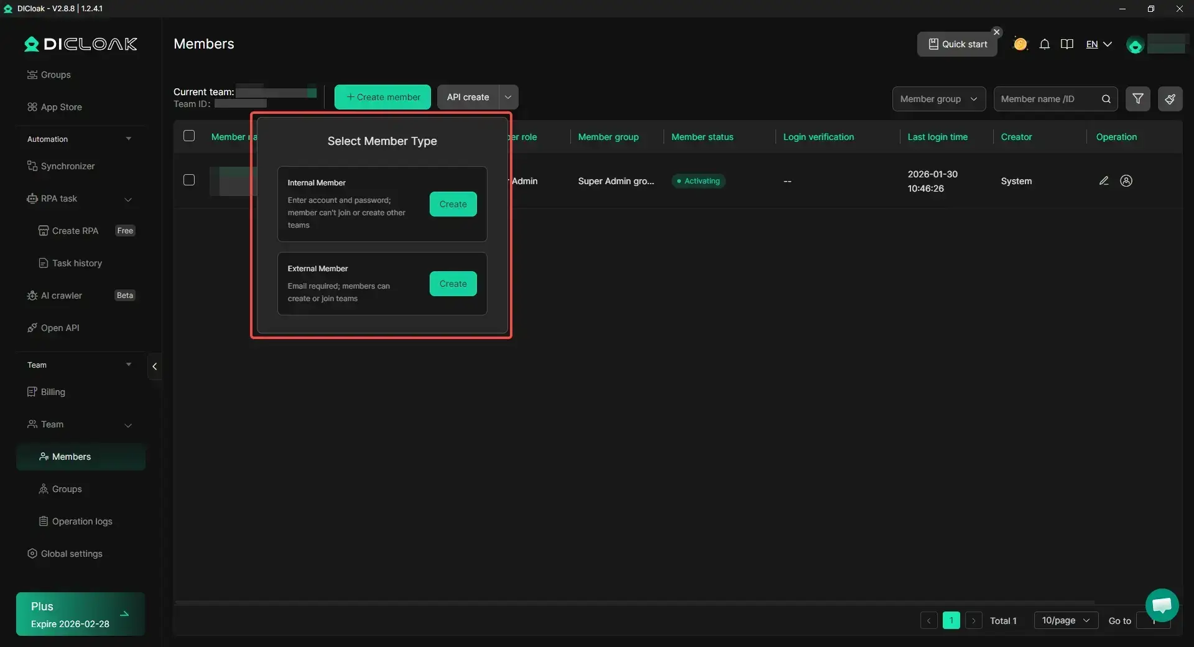Click the notification bell icon
Image resolution: width=1194 pixels, height=647 pixels.
coord(1045,44)
